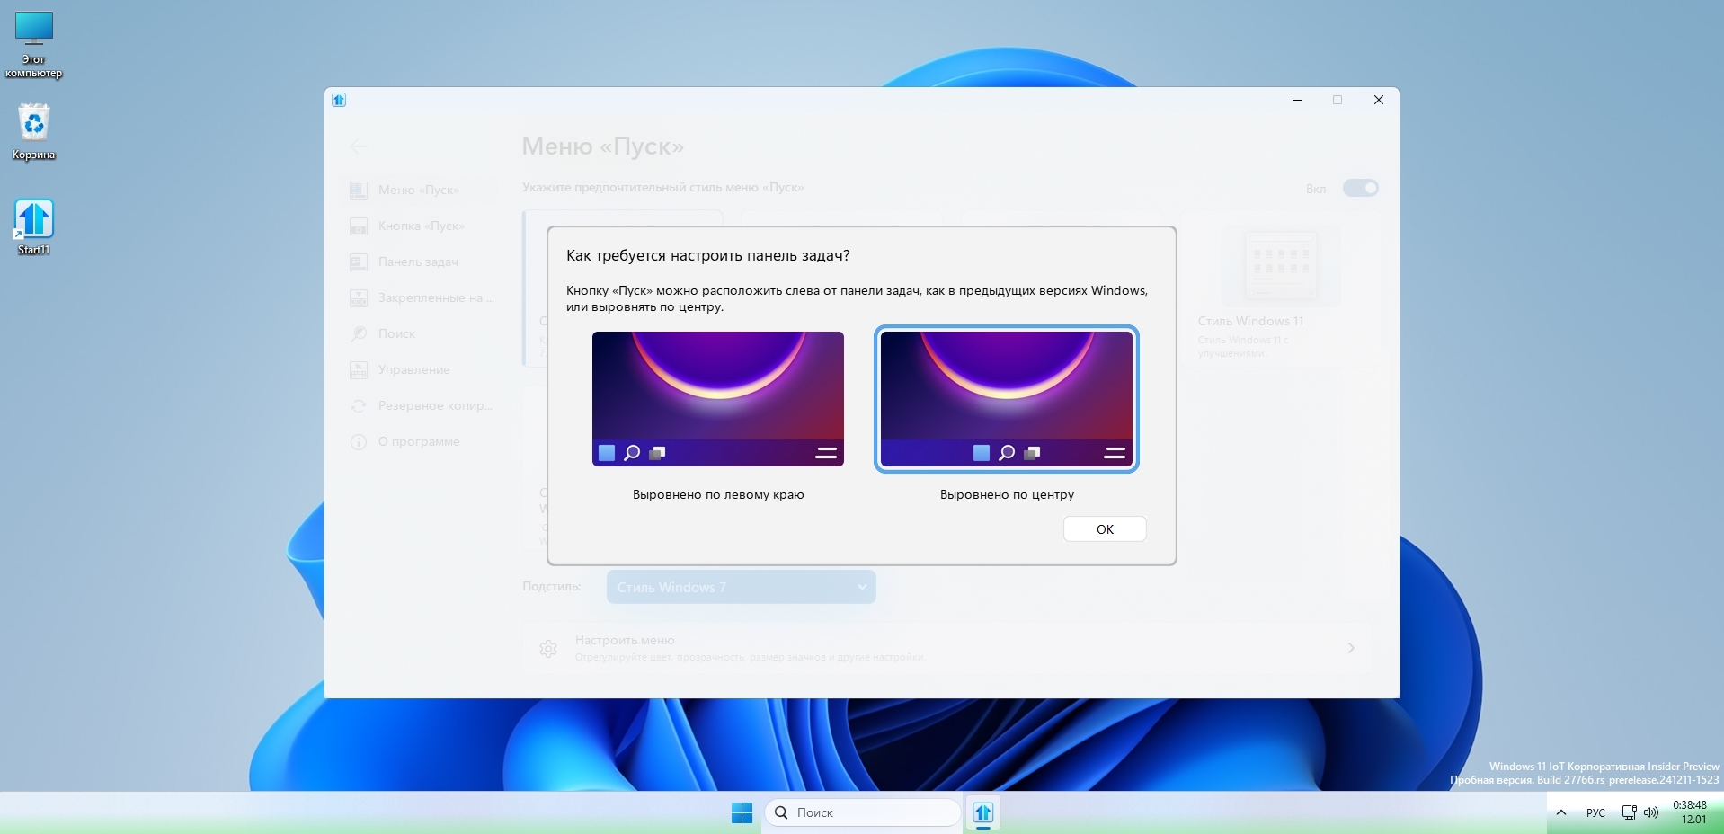Image resolution: width=1724 pixels, height=834 pixels.
Task: Click the about info sidebar icon
Action: [359, 441]
